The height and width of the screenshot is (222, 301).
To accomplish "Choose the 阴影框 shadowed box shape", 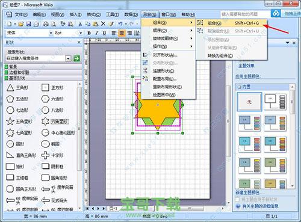I will point(52,167).
